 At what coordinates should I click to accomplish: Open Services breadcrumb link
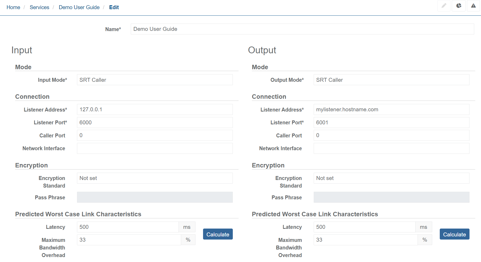[39, 7]
